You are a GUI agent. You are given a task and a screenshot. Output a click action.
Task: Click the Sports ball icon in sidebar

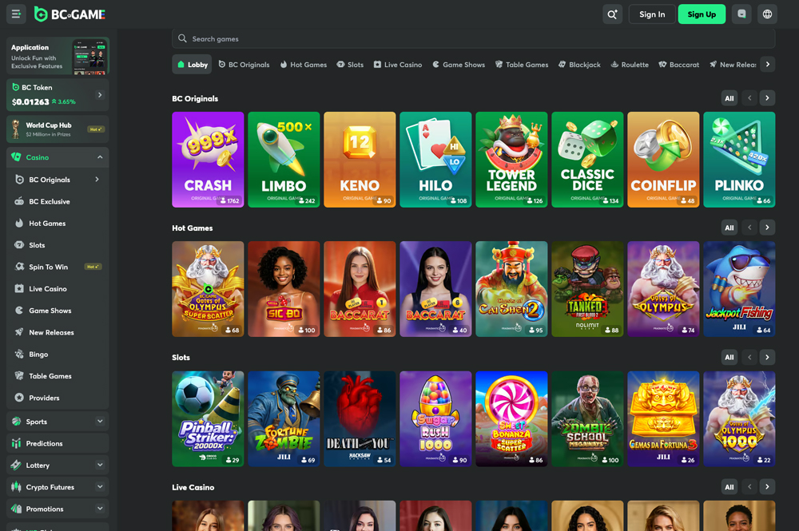(16, 422)
